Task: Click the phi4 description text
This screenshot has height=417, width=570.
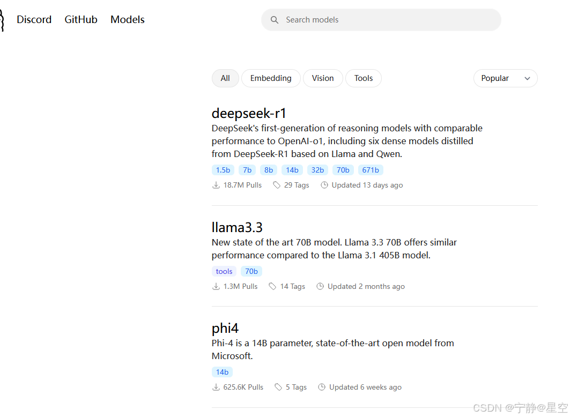Action: pyautogui.click(x=332, y=349)
